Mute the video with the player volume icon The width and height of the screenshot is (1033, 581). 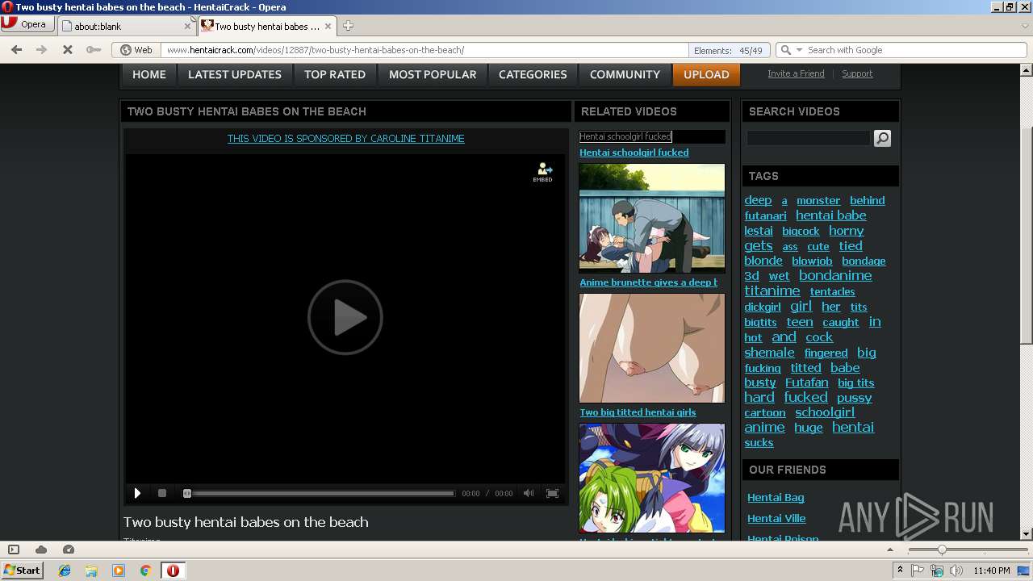coord(529,493)
